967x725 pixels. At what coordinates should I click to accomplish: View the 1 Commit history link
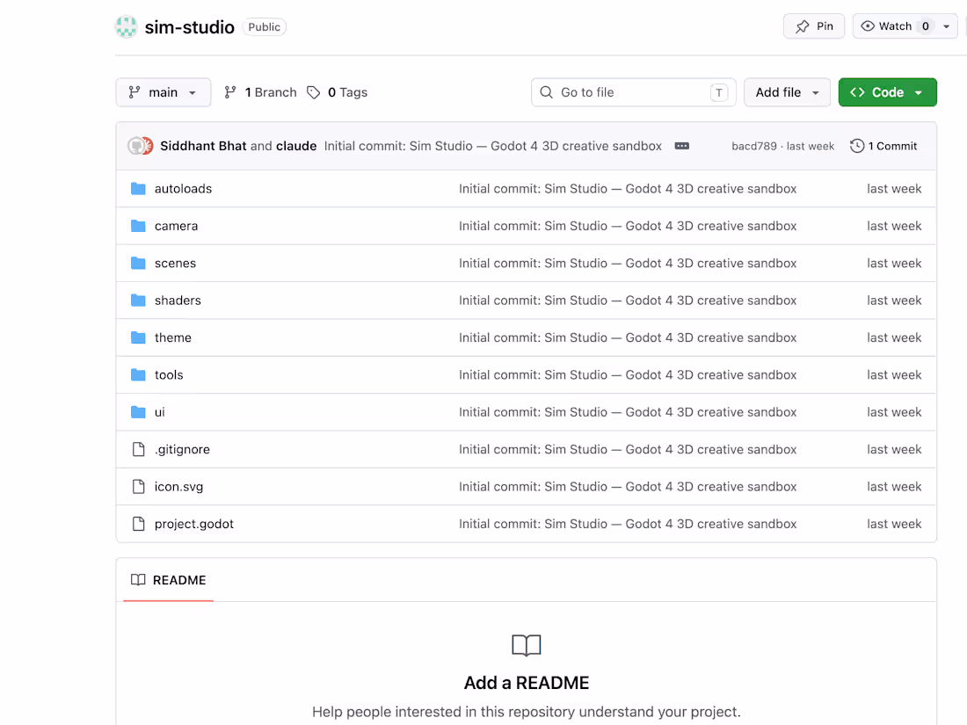coord(883,146)
